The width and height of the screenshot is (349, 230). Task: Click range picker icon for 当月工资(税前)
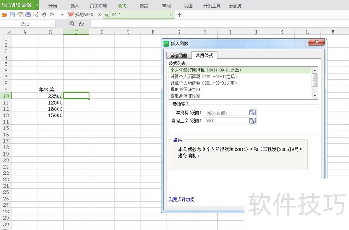pos(252,121)
